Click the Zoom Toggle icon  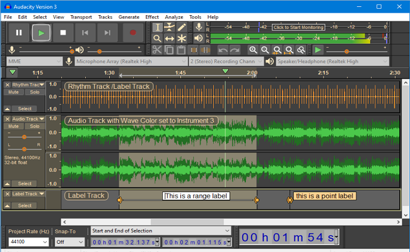[301, 50]
